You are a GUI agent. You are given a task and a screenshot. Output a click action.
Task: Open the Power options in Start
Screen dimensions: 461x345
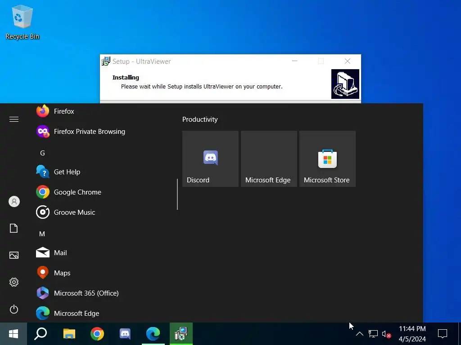[14, 309]
